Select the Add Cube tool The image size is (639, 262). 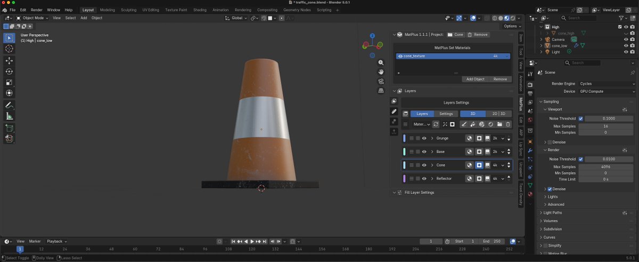pyautogui.click(x=9, y=128)
